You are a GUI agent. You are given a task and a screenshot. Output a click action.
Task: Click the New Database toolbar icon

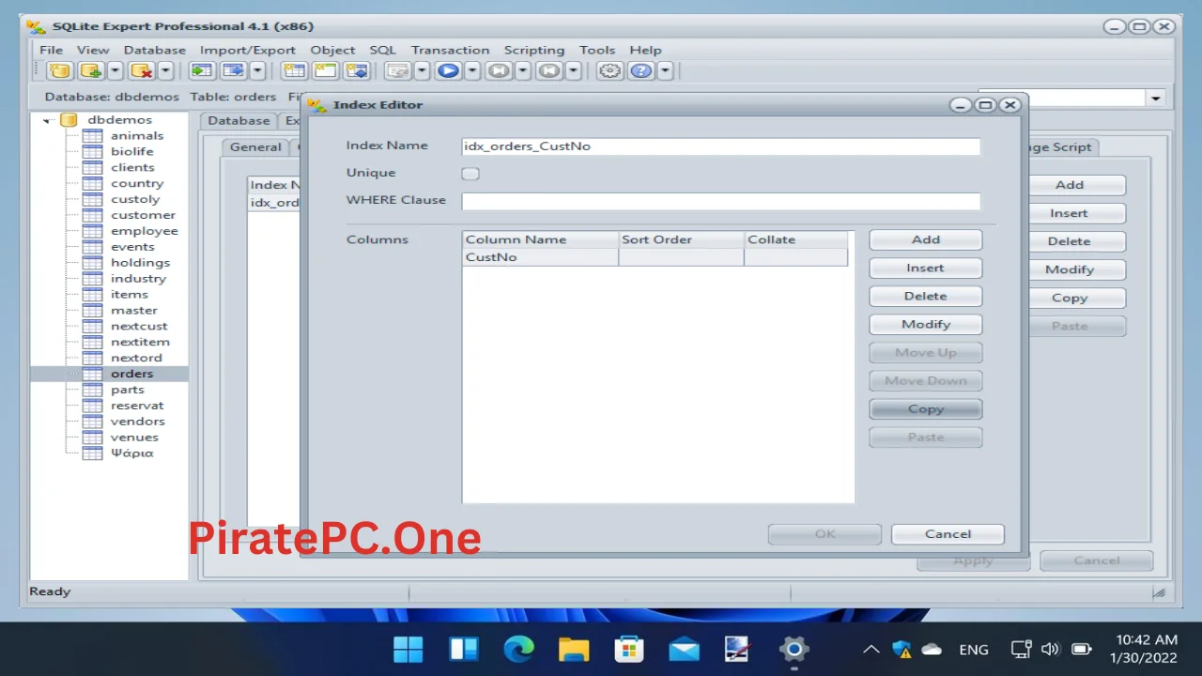click(x=60, y=70)
